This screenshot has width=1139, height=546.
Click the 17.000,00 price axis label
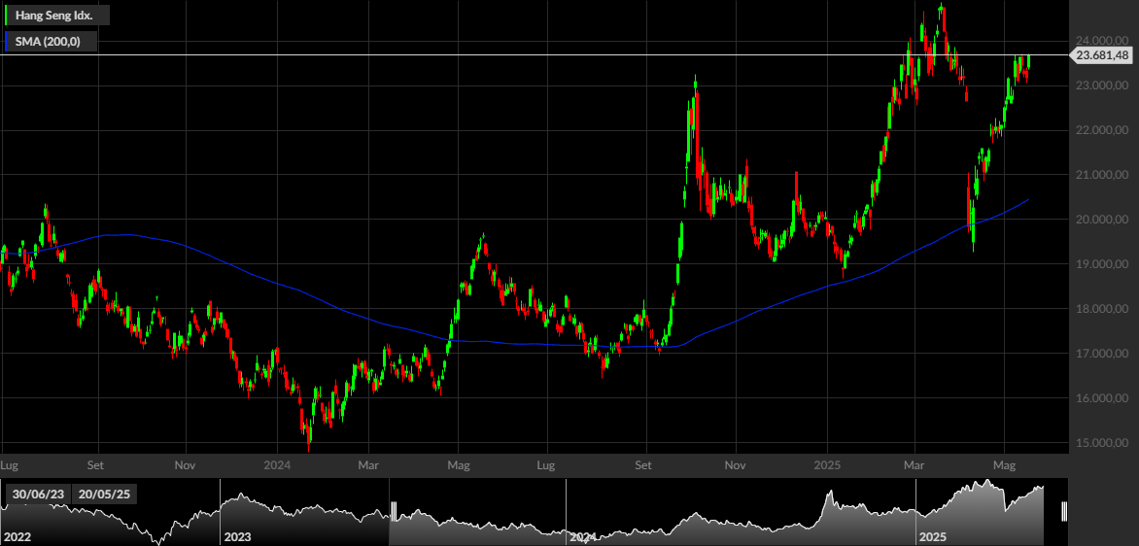(1103, 354)
